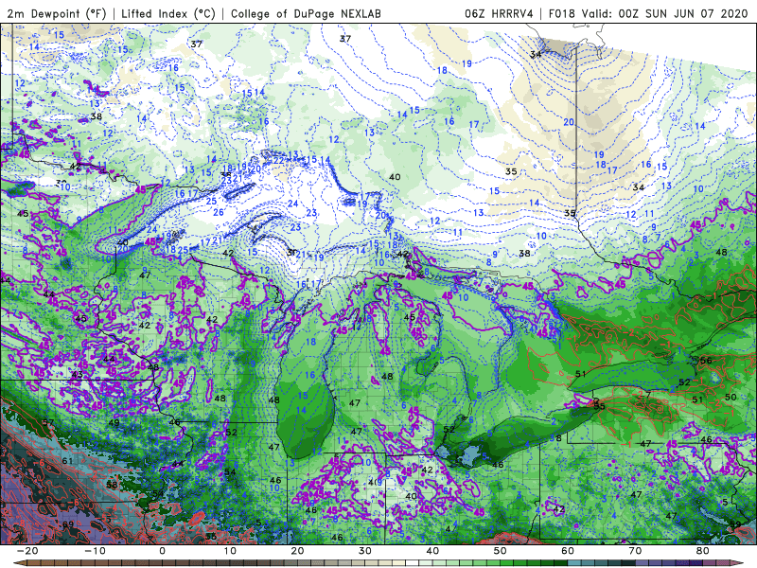Click the 50 label on the color scale
757x568 pixels.
[501, 551]
